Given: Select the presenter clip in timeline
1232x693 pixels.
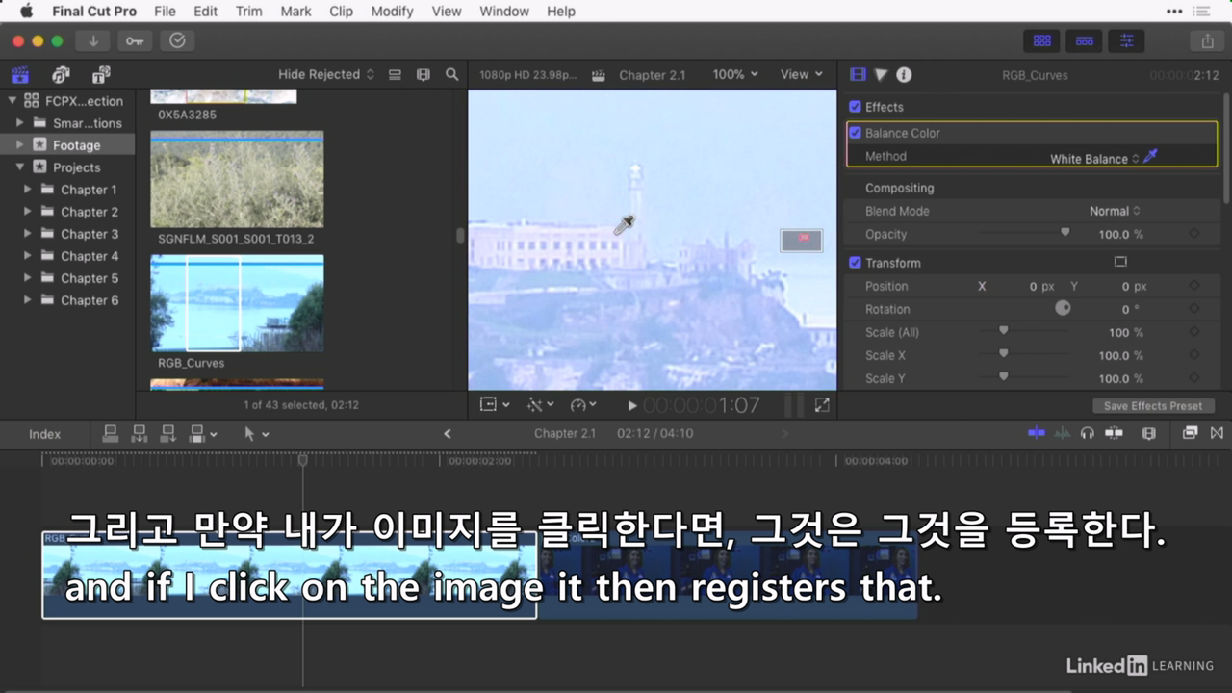Looking at the screenshot, I should 727,574.
